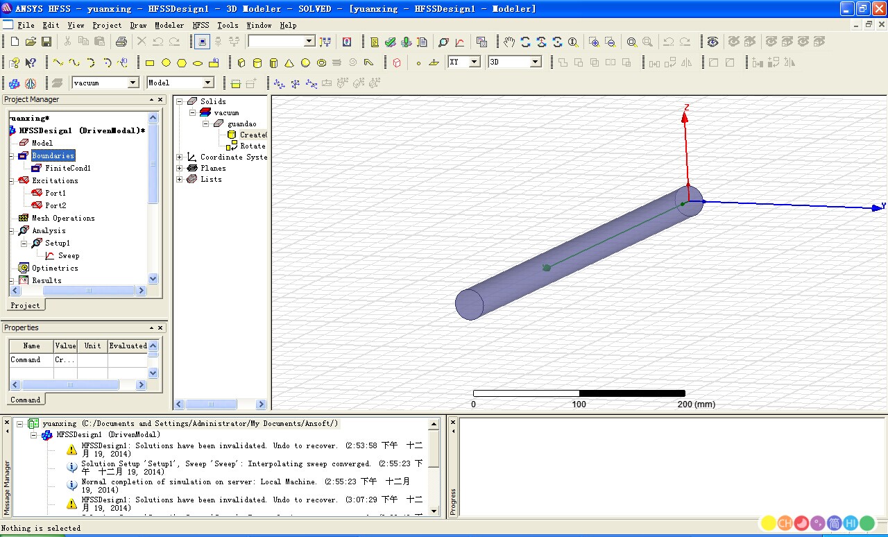Viewport: 888px width, 537px height.
Task: Click the Fit All view icon
Action: click(x=631, y=42)
